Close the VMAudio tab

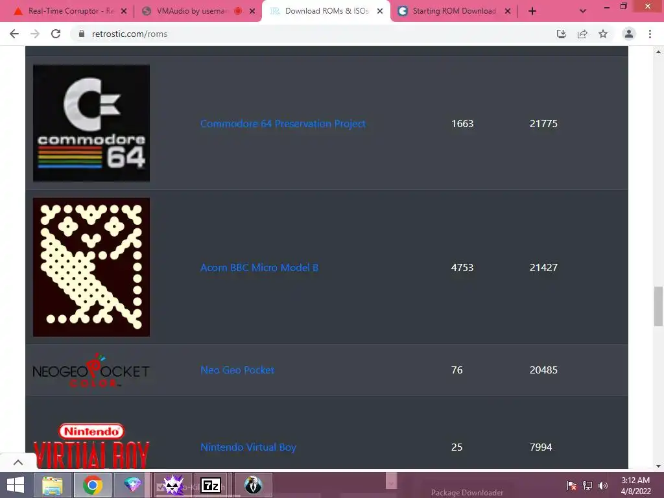[252, 12]
